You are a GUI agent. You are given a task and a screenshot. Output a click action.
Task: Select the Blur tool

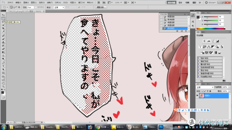pos(3,56)
